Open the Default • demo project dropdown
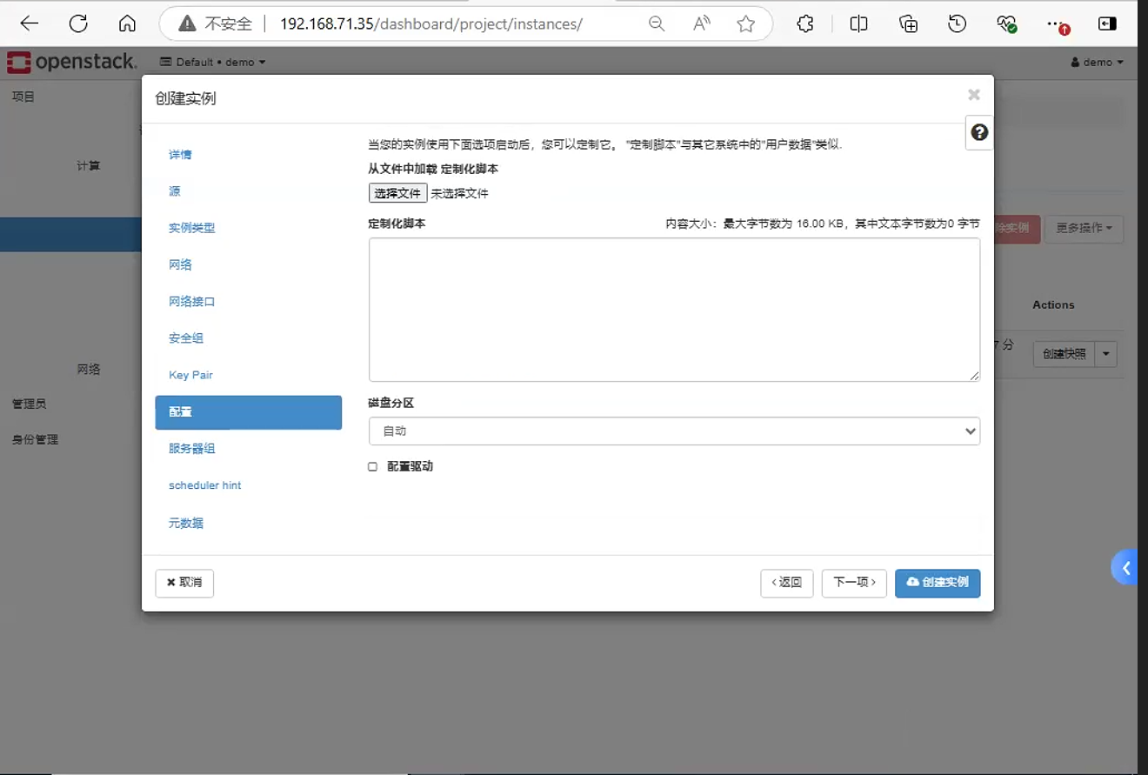The height and width of the screenshot is (775, 1148). (213, 63)
